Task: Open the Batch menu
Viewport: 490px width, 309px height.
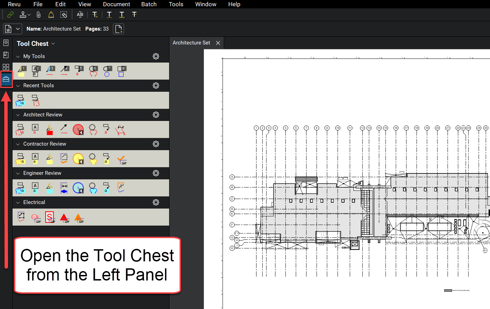Action: click(x=149, y=4)
